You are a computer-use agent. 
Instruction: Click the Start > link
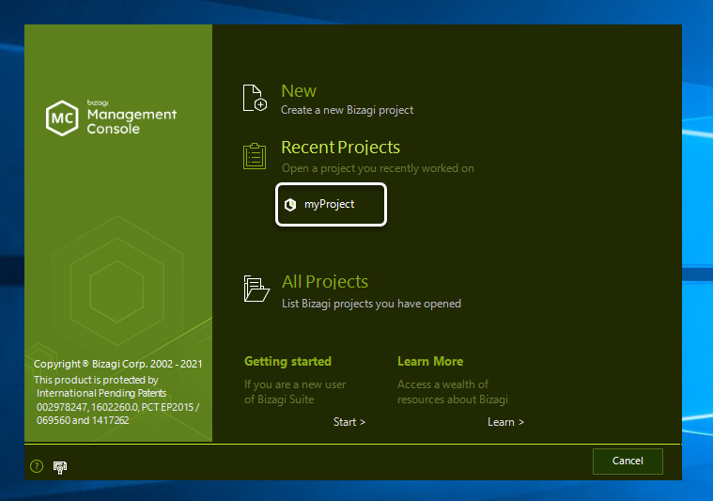coord(349,422)
